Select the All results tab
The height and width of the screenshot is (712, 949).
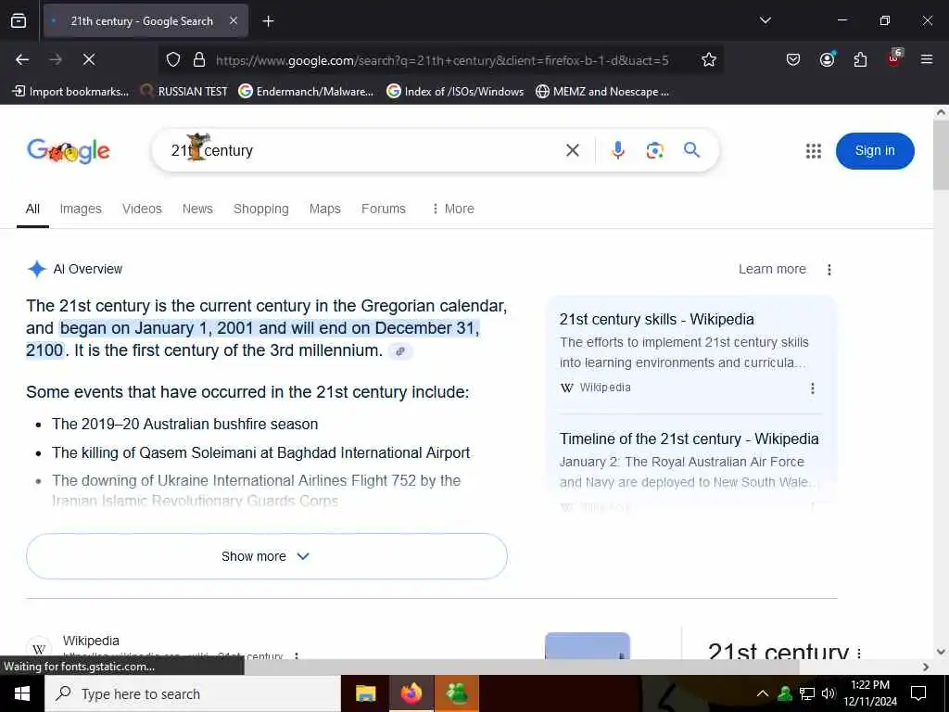click(32, 209)
